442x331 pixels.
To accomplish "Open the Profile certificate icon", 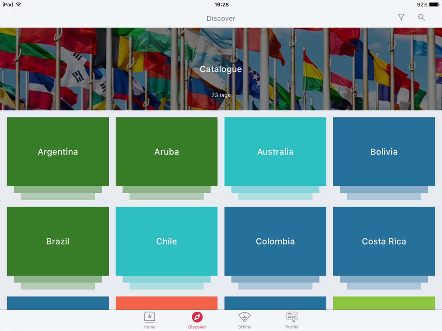I will [292, 317].
